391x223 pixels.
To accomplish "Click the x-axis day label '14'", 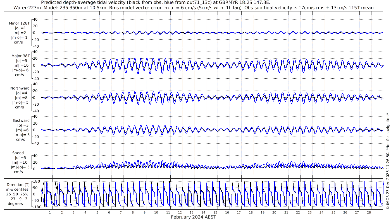I will 204,213.
